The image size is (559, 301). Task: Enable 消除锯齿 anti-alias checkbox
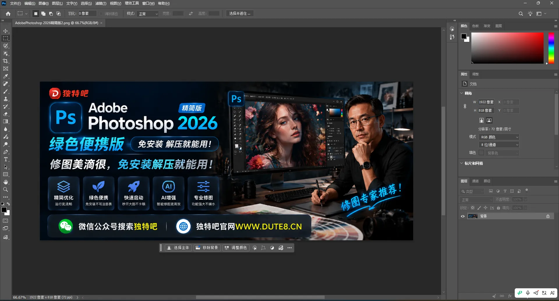pyautogui.click(x=101, y=14)
